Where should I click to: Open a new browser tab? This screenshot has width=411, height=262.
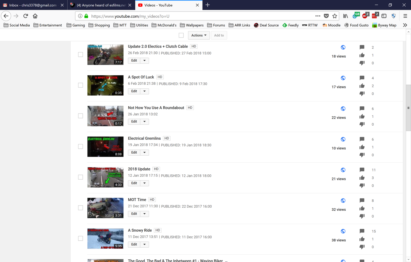coord(208,5)
